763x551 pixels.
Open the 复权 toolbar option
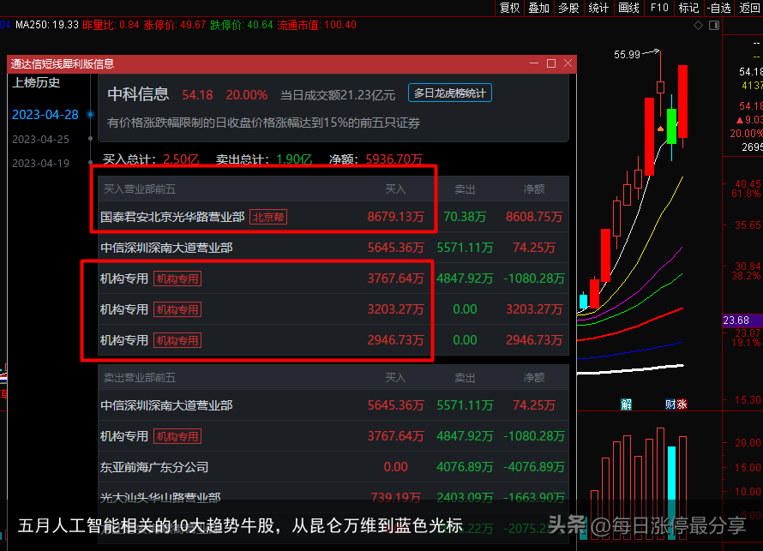[x=509, y=8]
